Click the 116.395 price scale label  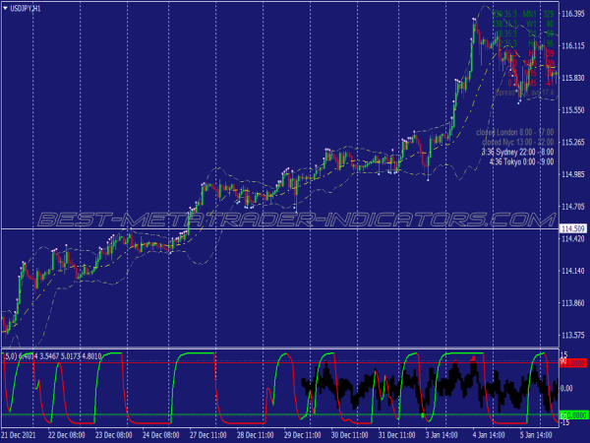pyautogui.click(x=572, y=14)
